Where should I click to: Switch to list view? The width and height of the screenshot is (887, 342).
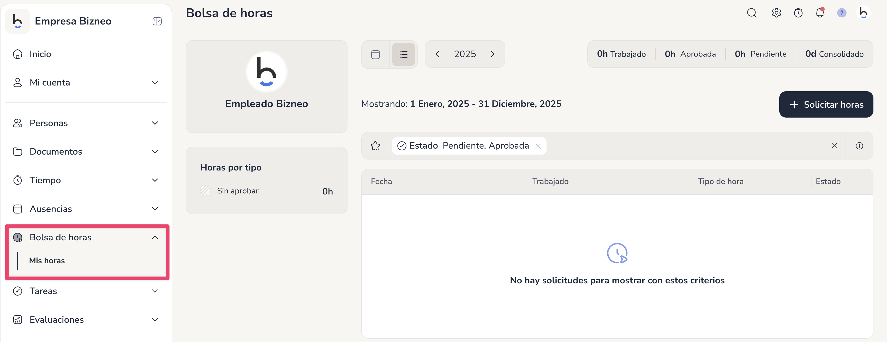(x=403, y=54)
